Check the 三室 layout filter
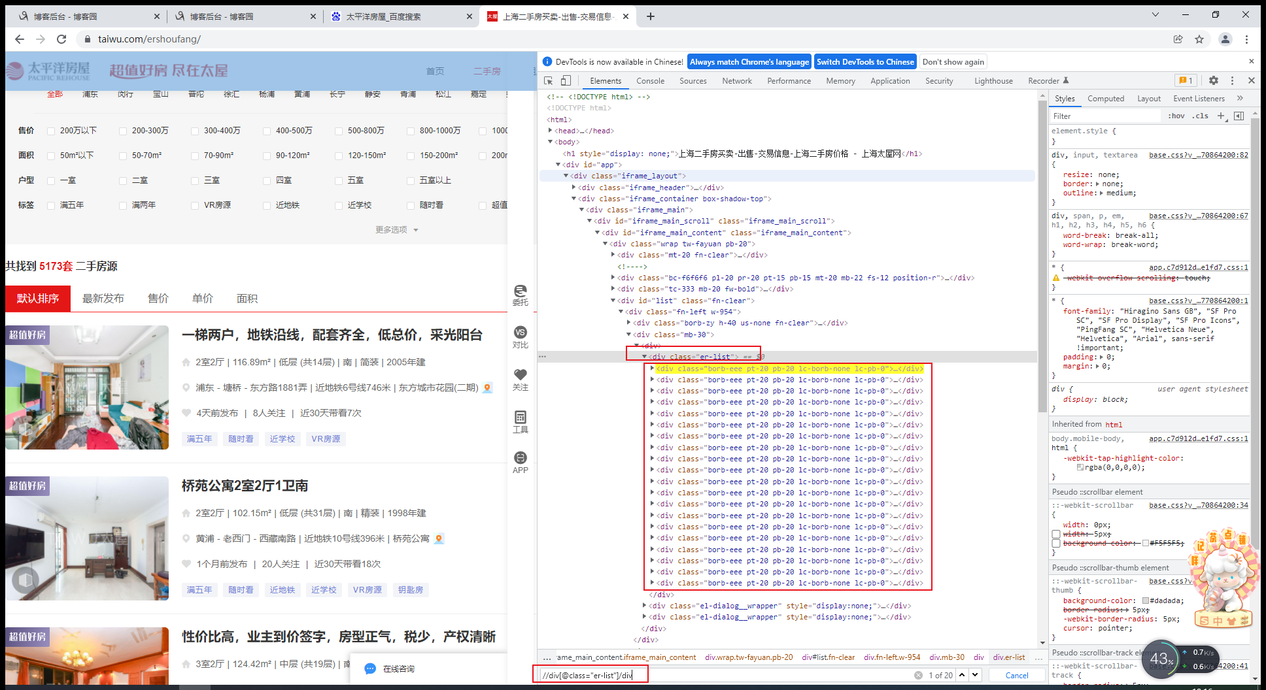 click(x=195, y=180)
